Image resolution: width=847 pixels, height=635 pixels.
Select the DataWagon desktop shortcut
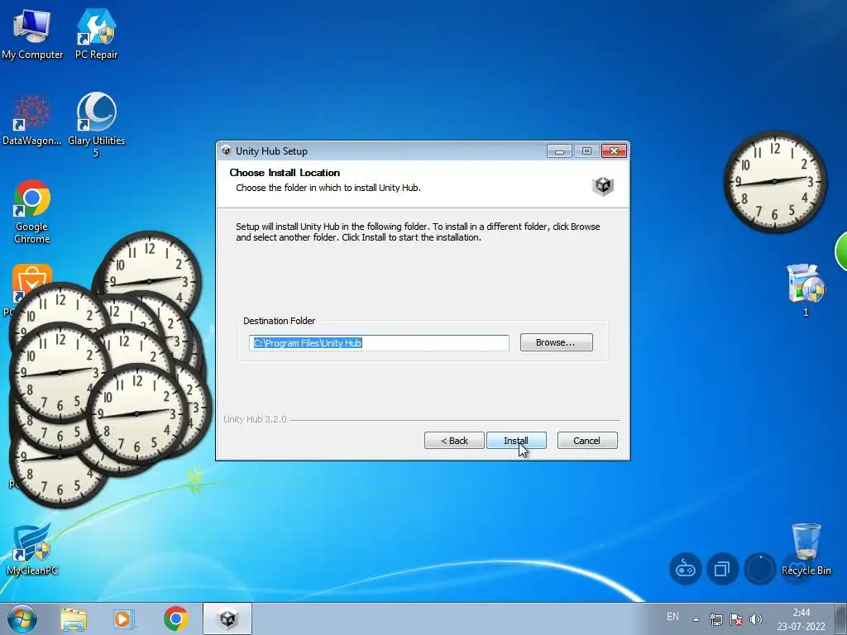tap(32, 120)
